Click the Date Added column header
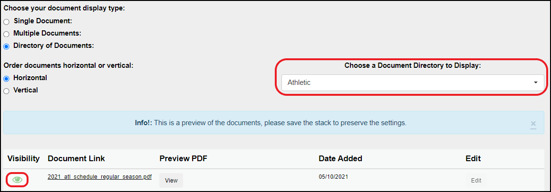 click(x=340, y=159)
